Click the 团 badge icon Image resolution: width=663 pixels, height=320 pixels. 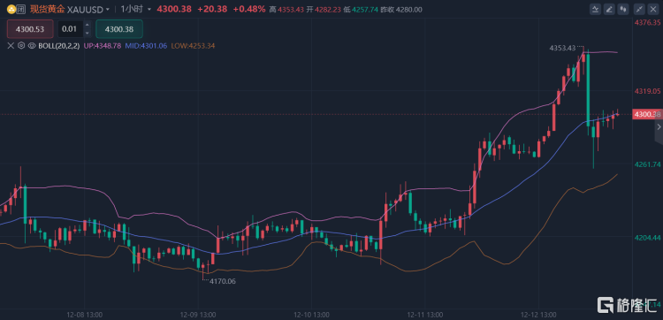[x=20, y=9]
